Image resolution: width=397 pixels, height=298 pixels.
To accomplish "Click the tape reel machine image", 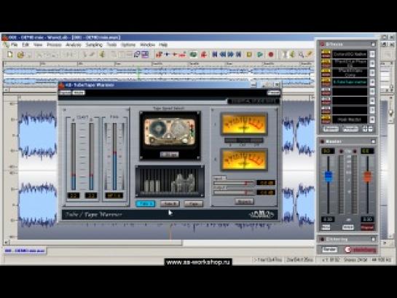I will 170,133.
